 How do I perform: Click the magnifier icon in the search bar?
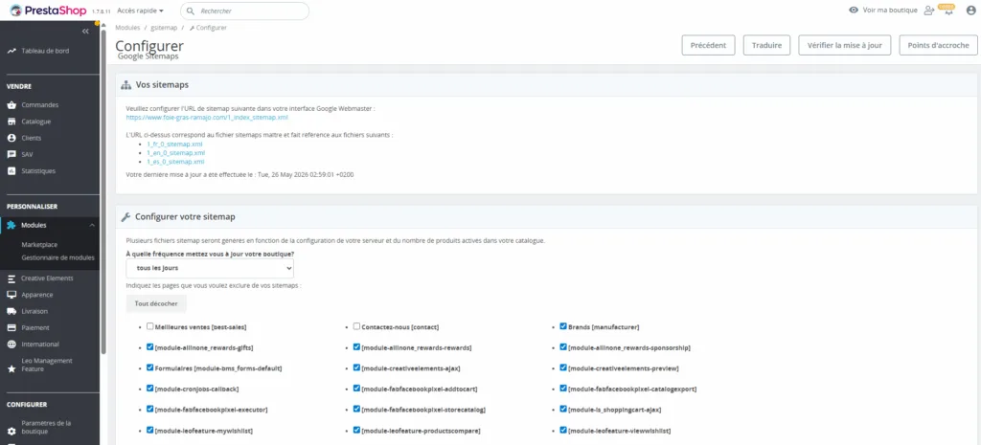[191, 11]
